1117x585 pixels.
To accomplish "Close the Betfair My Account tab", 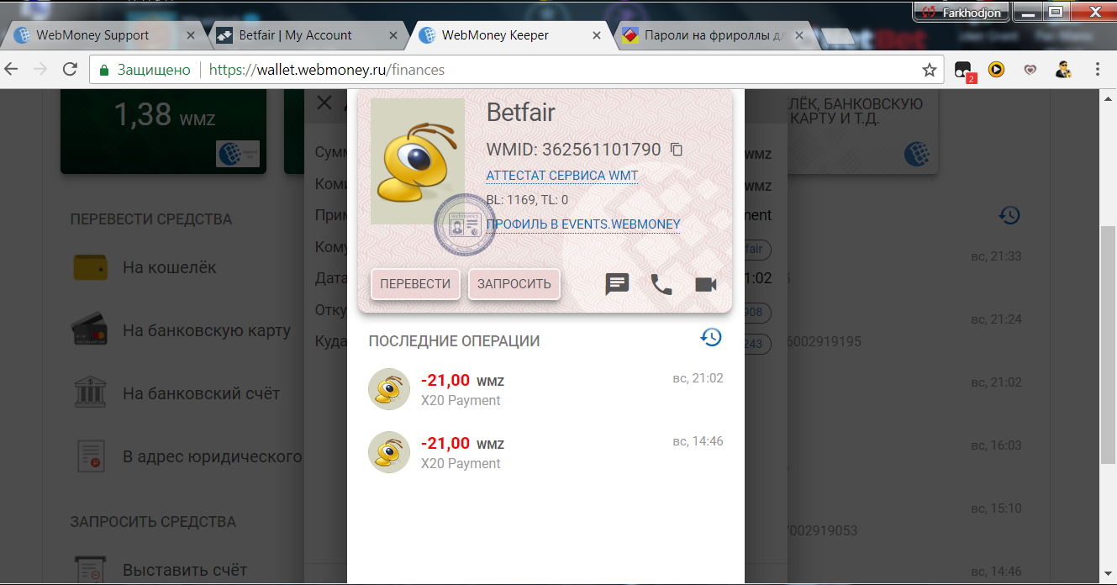I will click(x=394, y=35).
